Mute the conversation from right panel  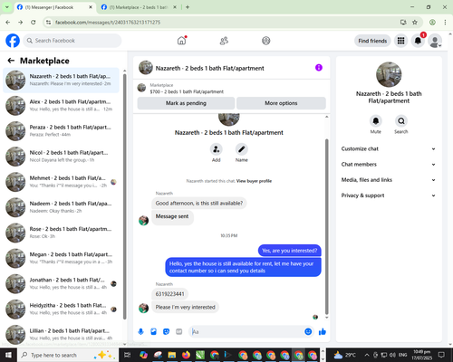[x=376, y=121]
